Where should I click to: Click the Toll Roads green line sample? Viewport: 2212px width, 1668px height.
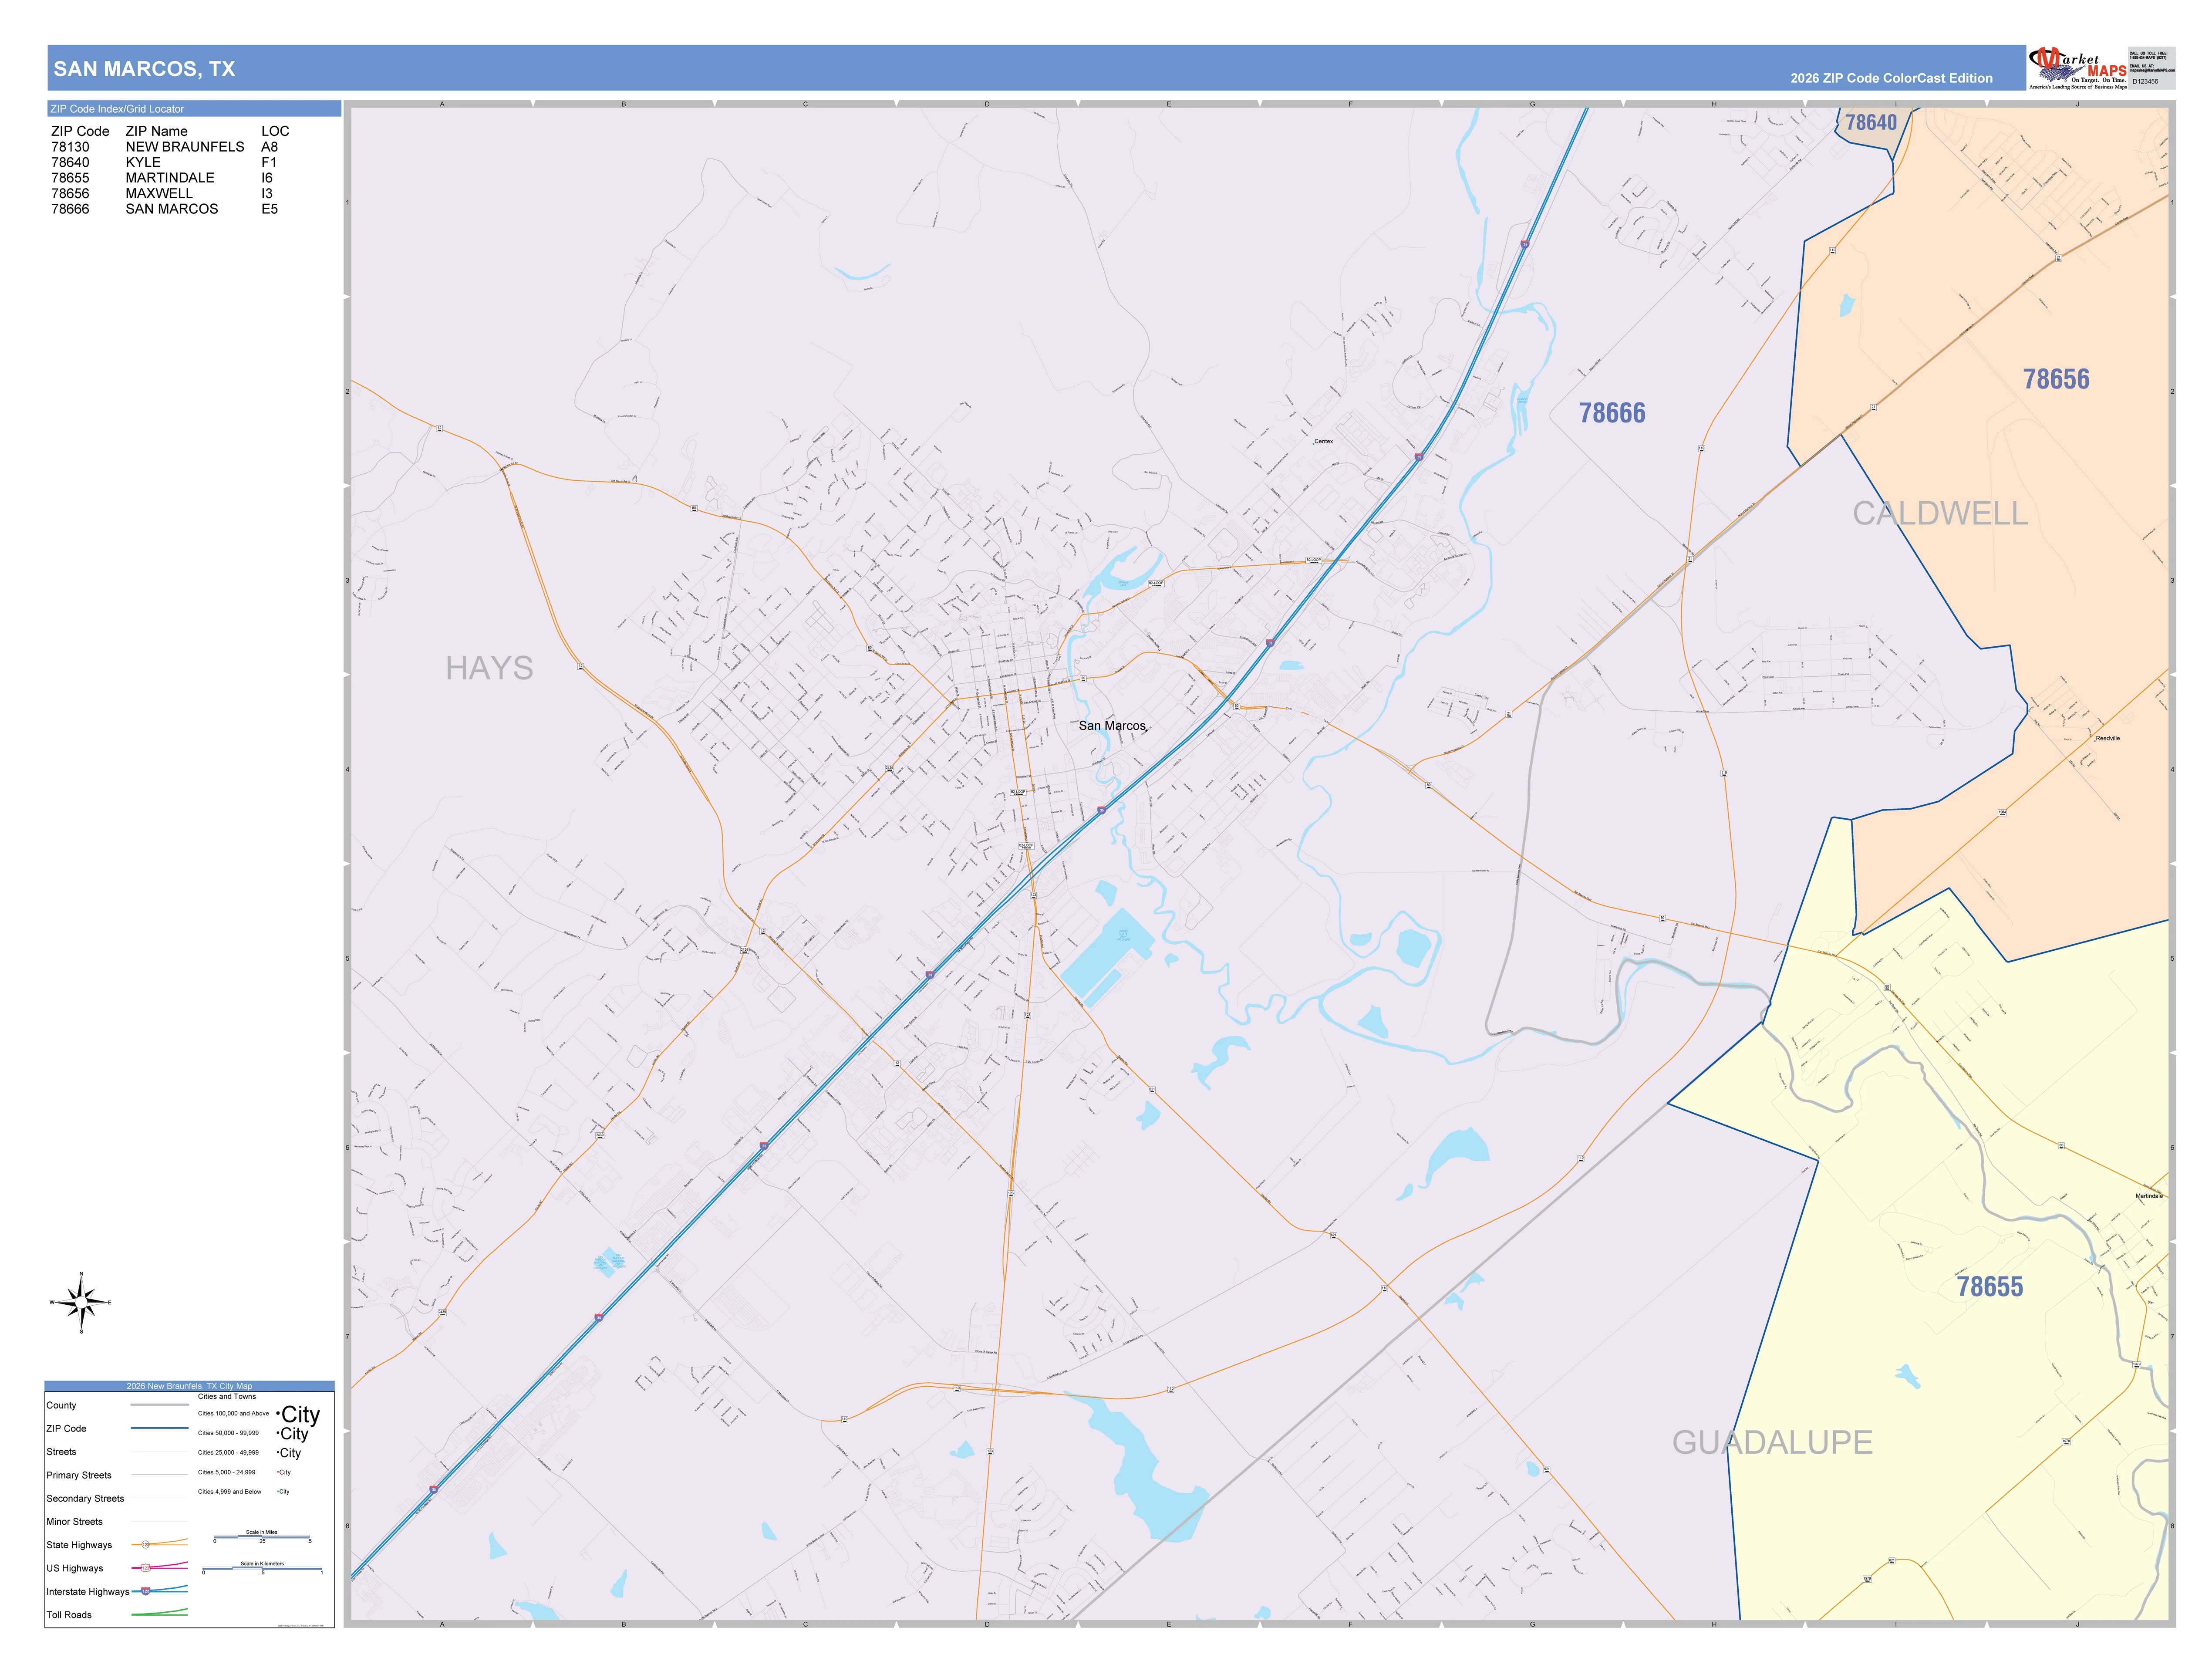pos(159,1612)
